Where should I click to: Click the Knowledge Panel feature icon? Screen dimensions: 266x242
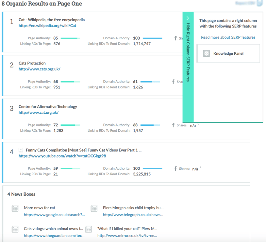207,53
